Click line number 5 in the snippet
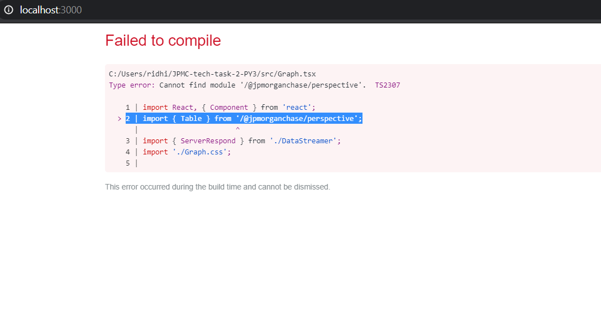601x325 pixels. (x=127, y=163)
